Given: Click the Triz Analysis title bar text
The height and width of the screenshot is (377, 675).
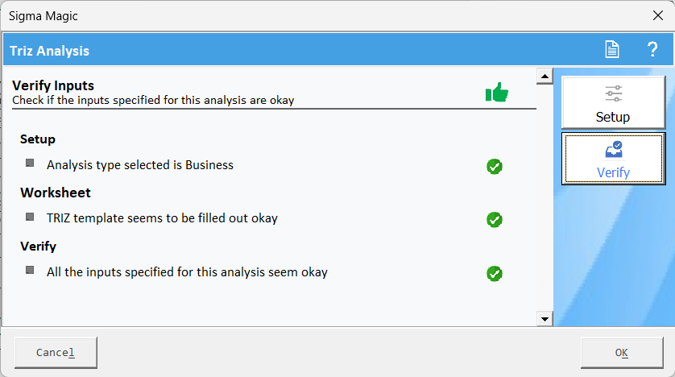Looking at the screenshot, I should [x=49, y=51].
